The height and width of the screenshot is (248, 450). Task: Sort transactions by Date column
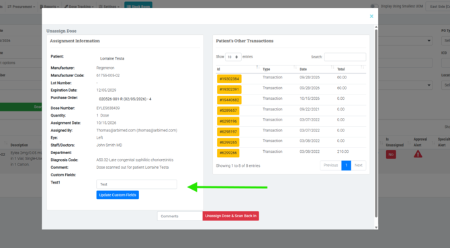coord(316,69)
